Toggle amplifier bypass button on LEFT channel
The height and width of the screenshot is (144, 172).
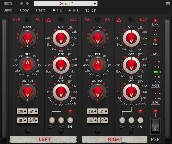click(x=33, y=120)
